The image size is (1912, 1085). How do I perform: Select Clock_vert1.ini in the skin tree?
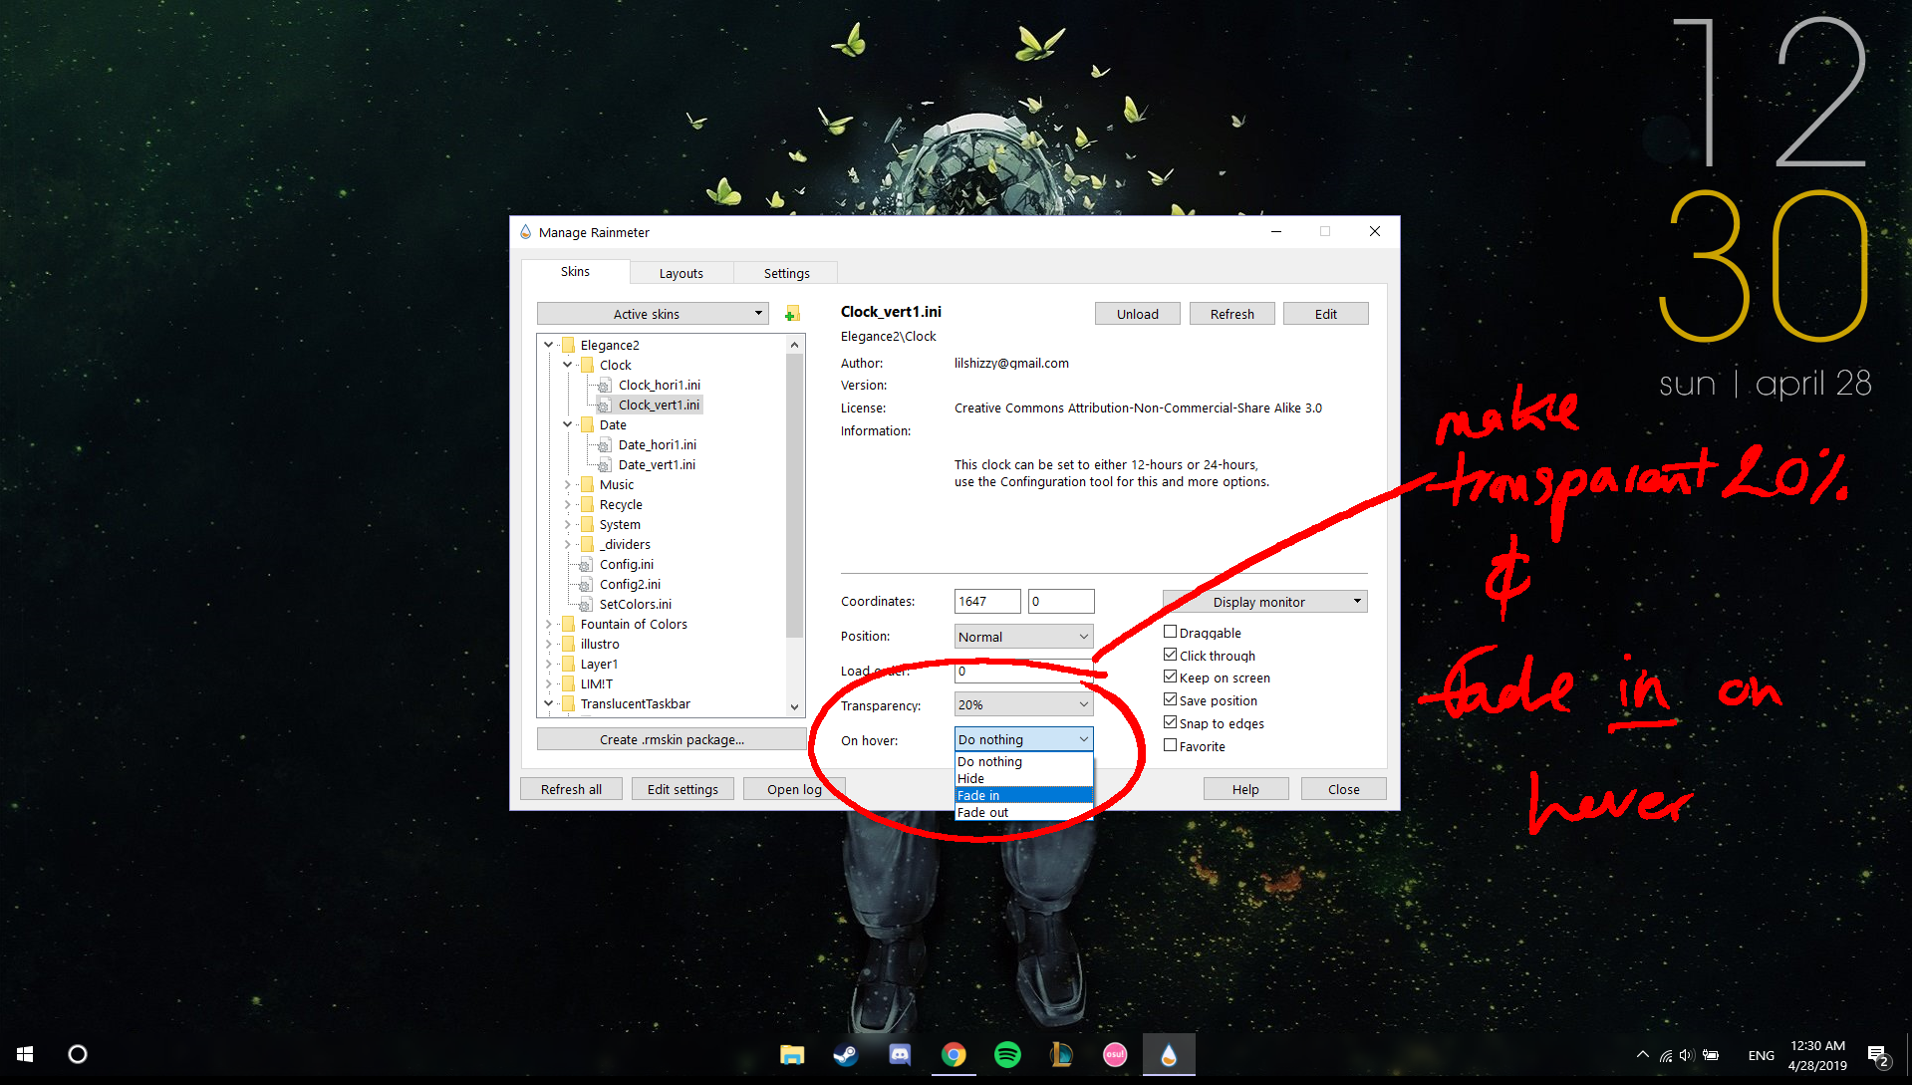pos(659,405)
